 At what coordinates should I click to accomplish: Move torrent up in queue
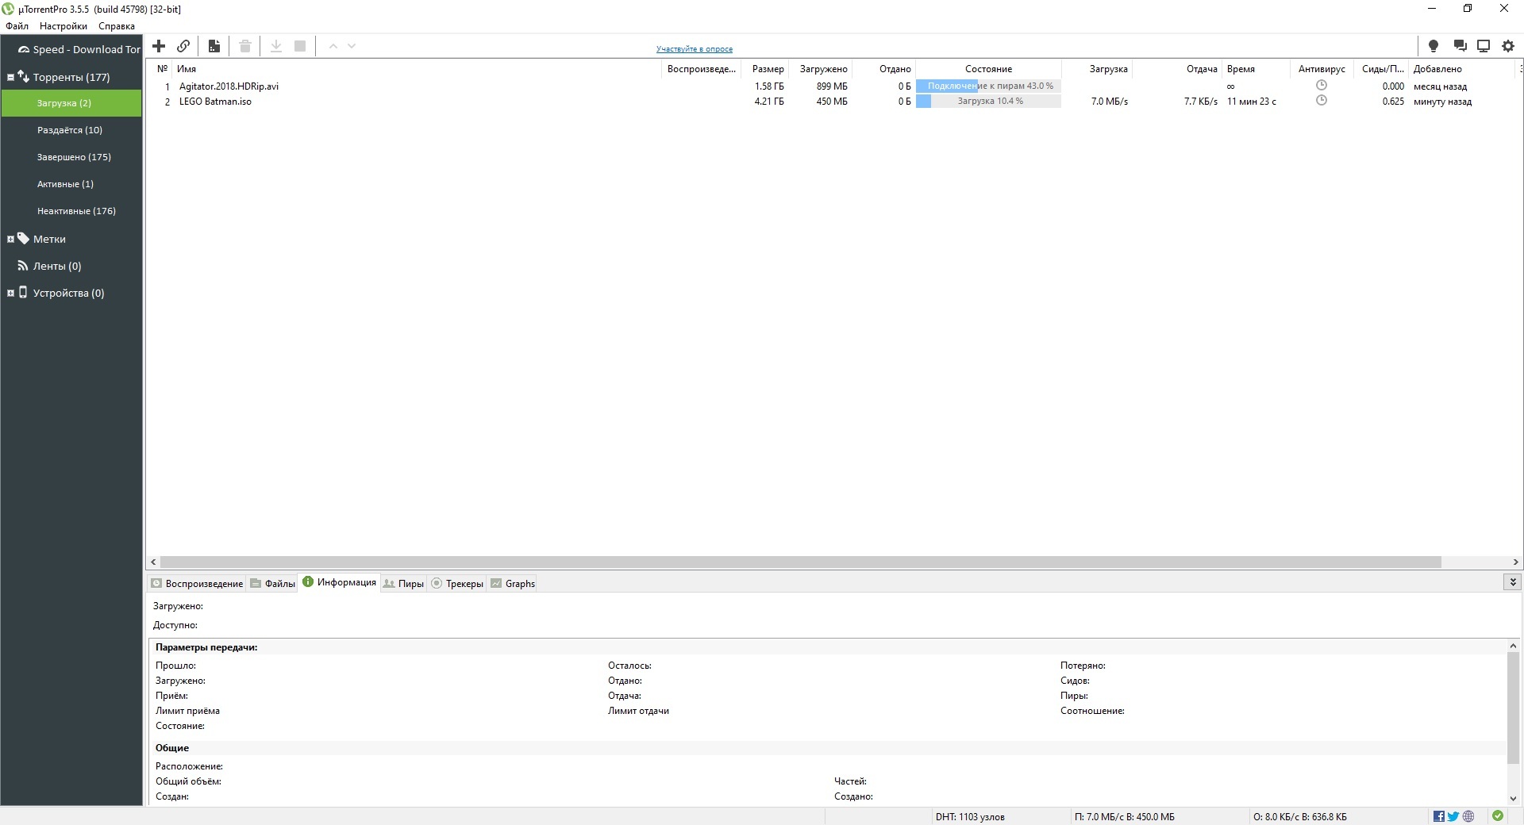(x=333, y=46)
